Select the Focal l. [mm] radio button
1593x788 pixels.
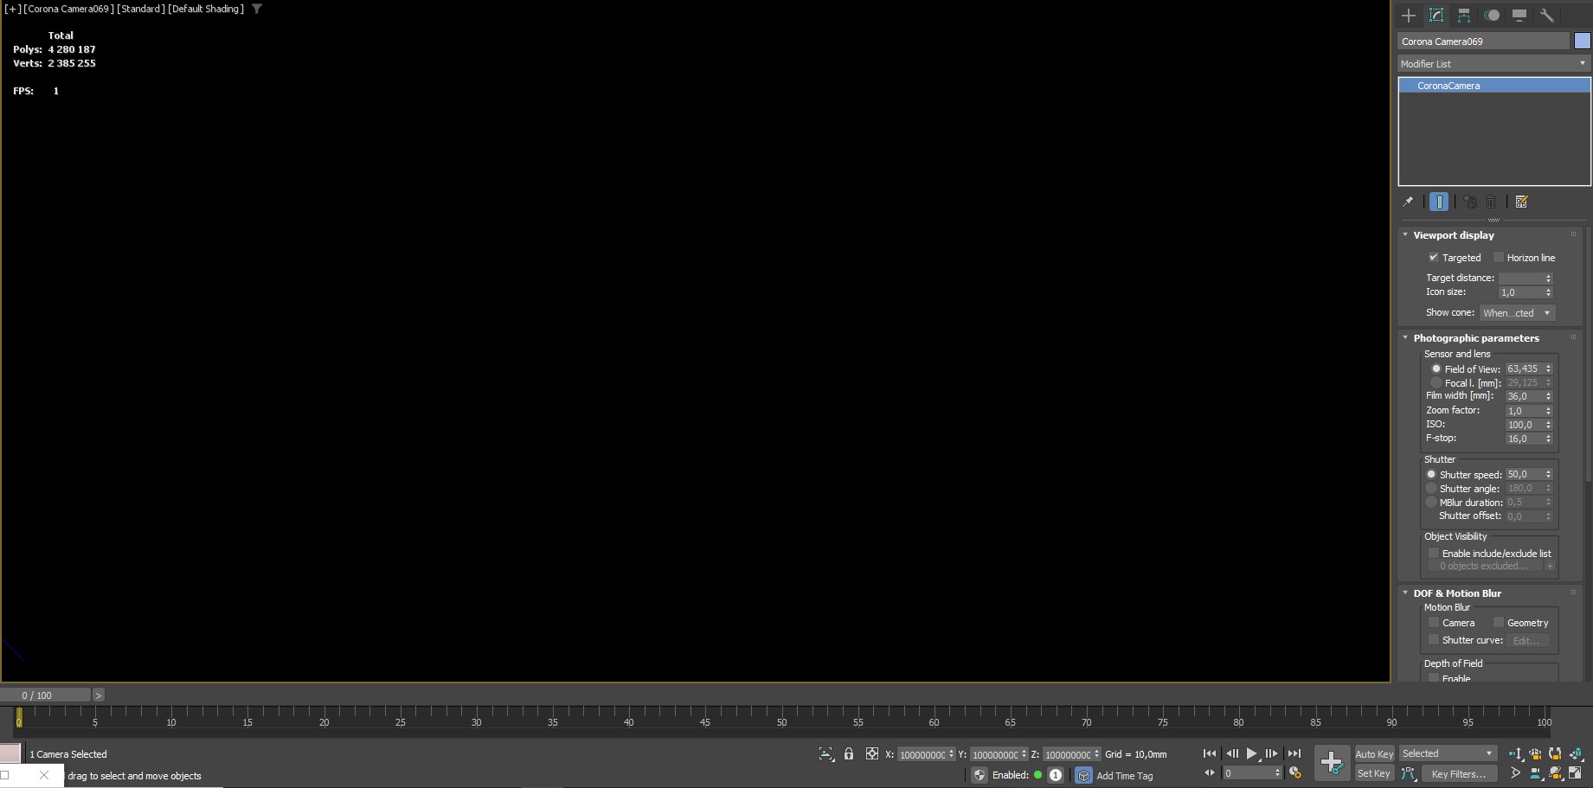[1436, 382]
